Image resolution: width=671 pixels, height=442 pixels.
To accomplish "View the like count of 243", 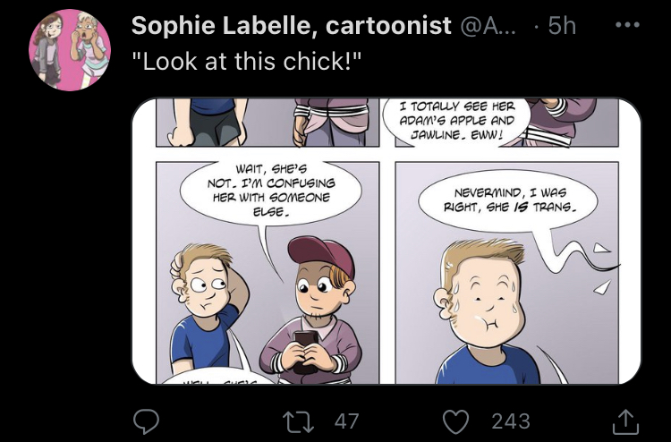I will point(510,421).
